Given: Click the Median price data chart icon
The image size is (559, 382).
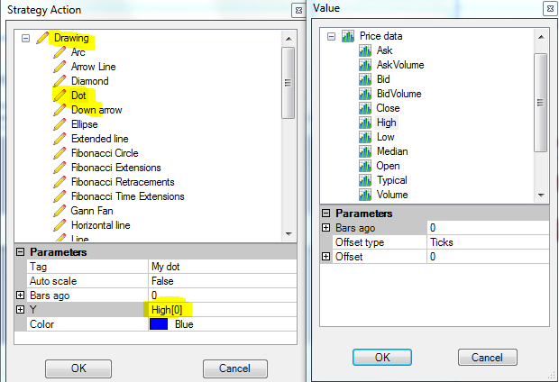Looking at the screenshot, I should pos(365,151).
